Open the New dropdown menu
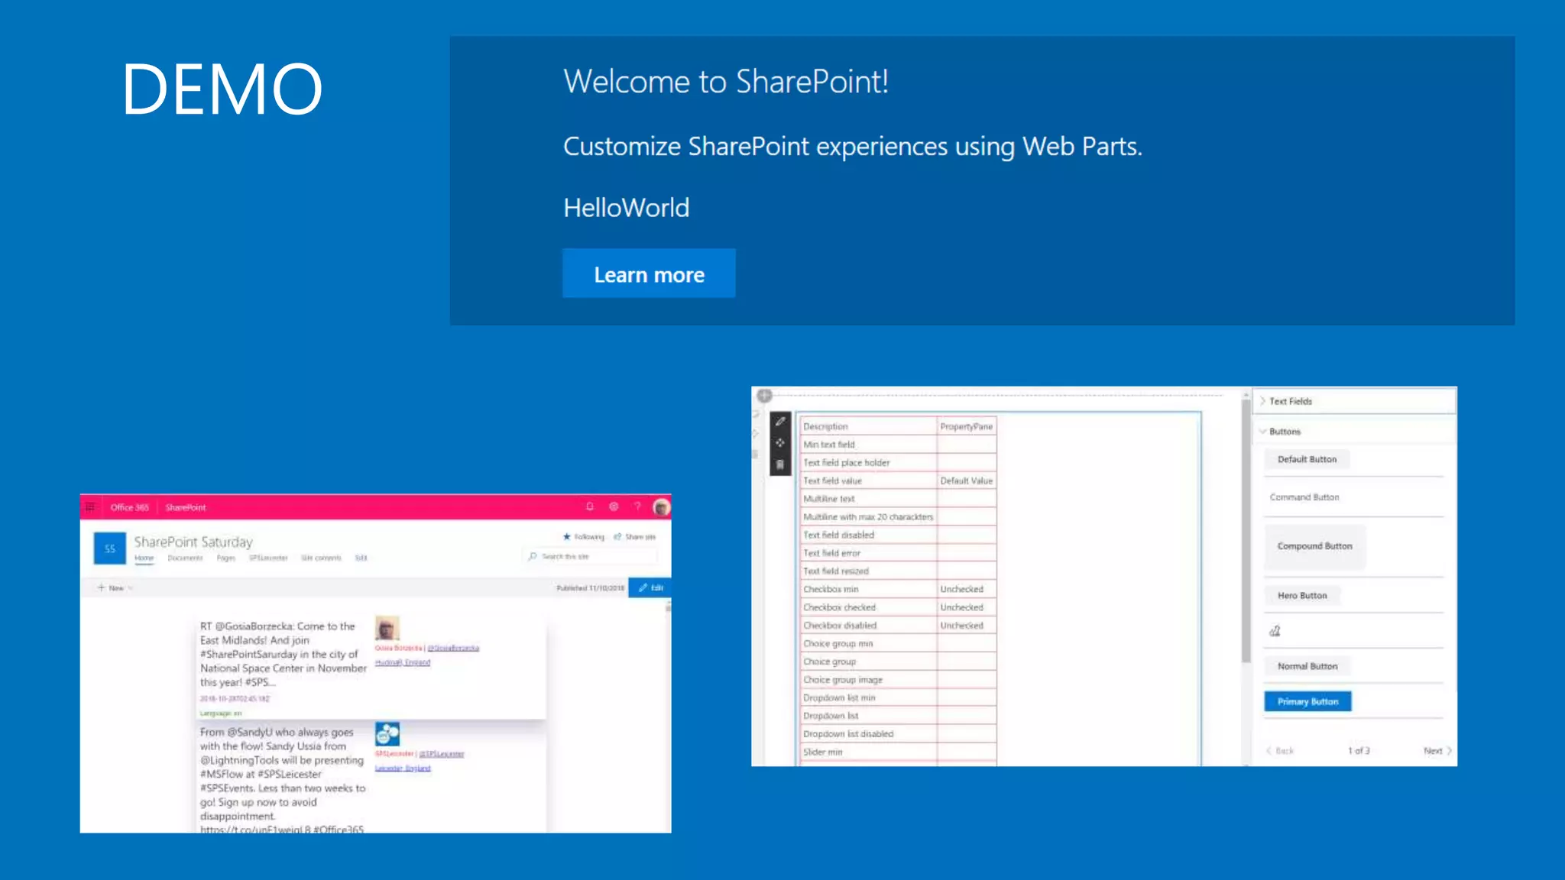The height and width of the screenshot is (880, 1565). click(x=115, y=588)
